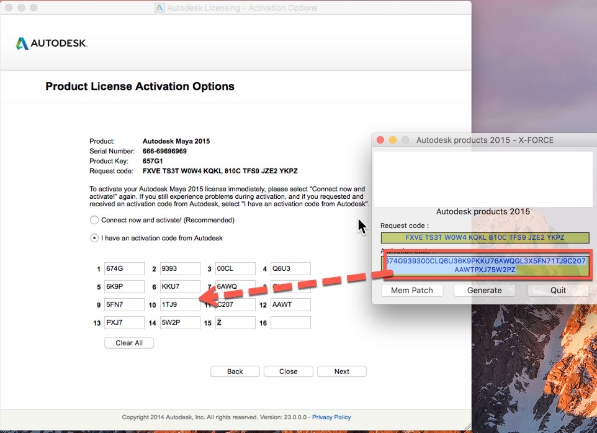The height and width of the screenshot is (433, 597).
Task: Click the Back button
Action: click(x=235, y=371)
